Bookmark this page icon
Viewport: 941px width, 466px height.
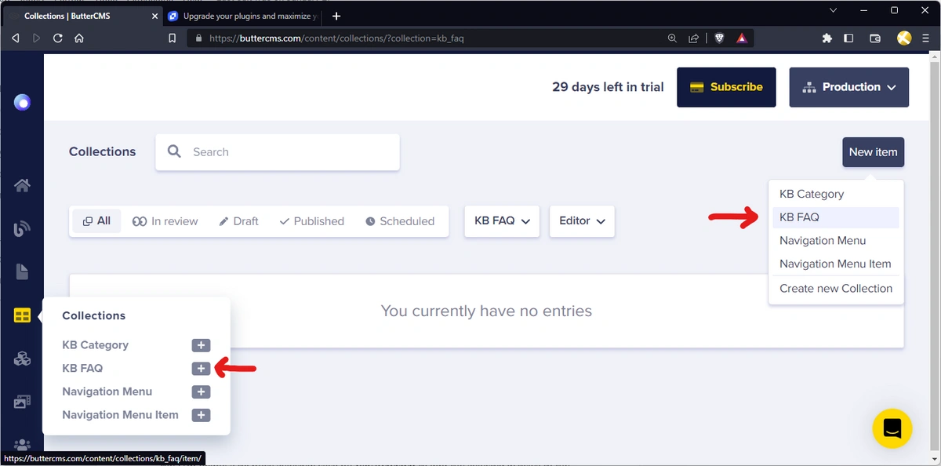tap(172, 38)
